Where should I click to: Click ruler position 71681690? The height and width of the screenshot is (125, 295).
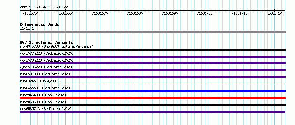click(x=170, y=13)
